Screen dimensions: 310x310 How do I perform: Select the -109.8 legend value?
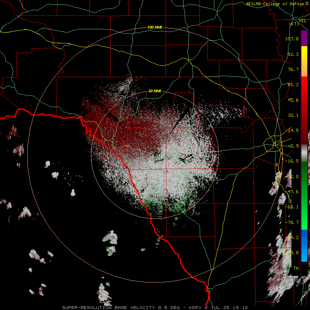[x=291, y=253]
